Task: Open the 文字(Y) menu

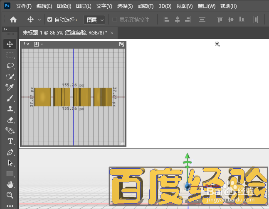Action: [104, 6]
